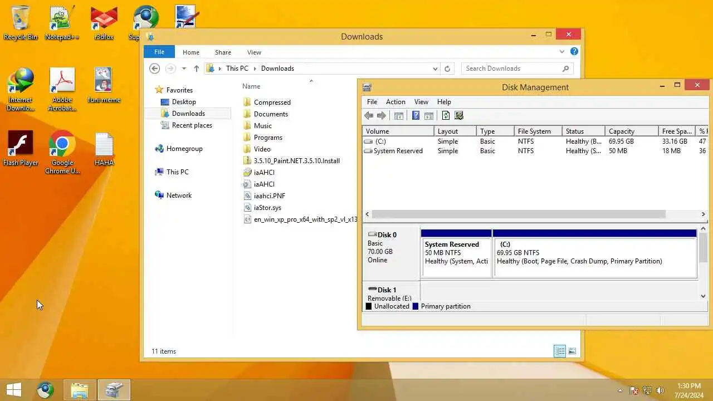Open Help icon in Disk Management toolbar

[x=416, y=116]
